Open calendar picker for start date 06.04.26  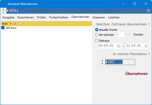(x=118, y=46)
